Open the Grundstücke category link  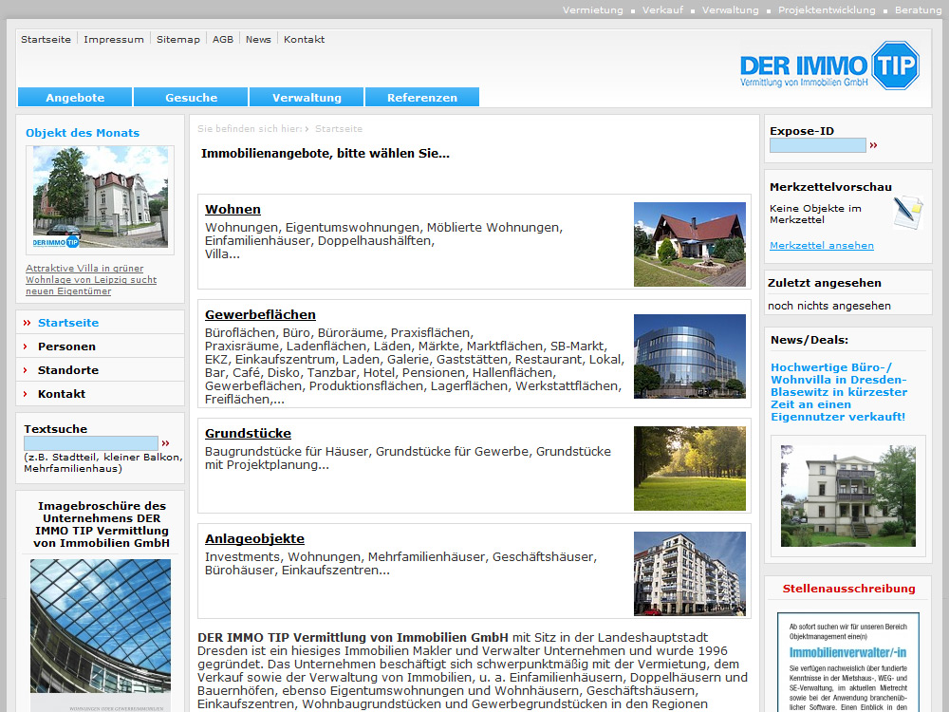[248, 434]
